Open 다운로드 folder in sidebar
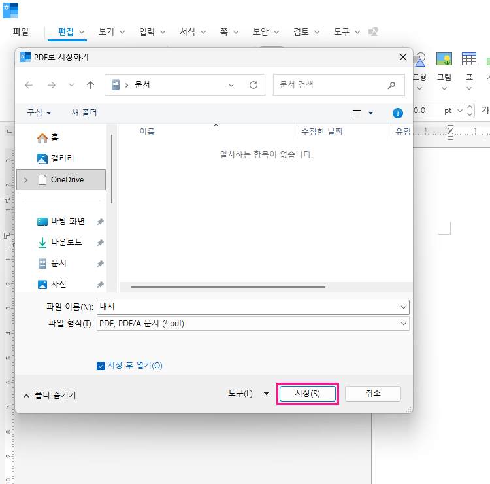 (x=66, y=242)
